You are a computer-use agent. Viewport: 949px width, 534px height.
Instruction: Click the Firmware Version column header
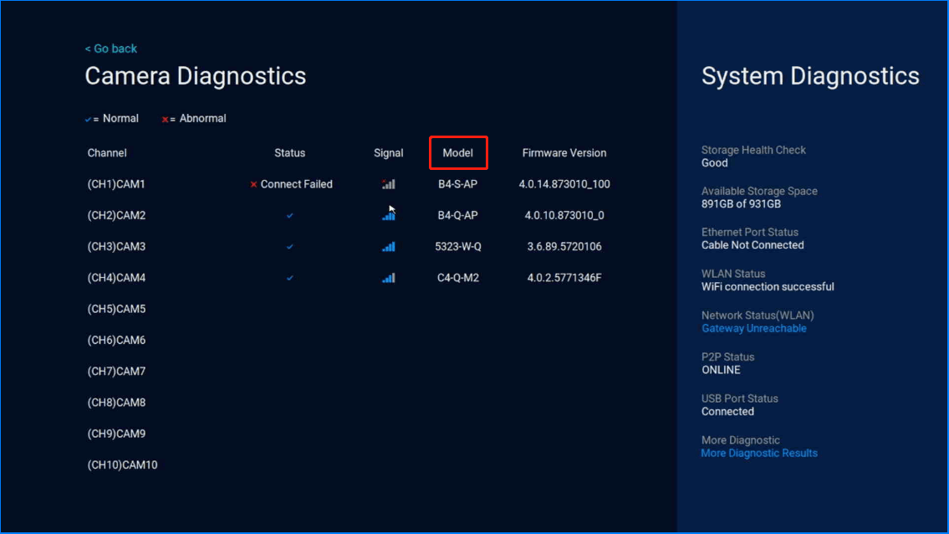(564, 153)
